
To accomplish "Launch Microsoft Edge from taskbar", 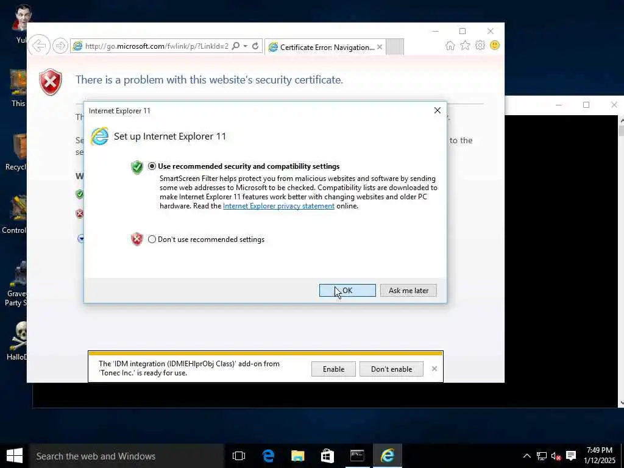I will click(x=269, y=456).
